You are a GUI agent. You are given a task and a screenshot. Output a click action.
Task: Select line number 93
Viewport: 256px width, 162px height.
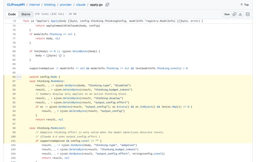(14, 107)
